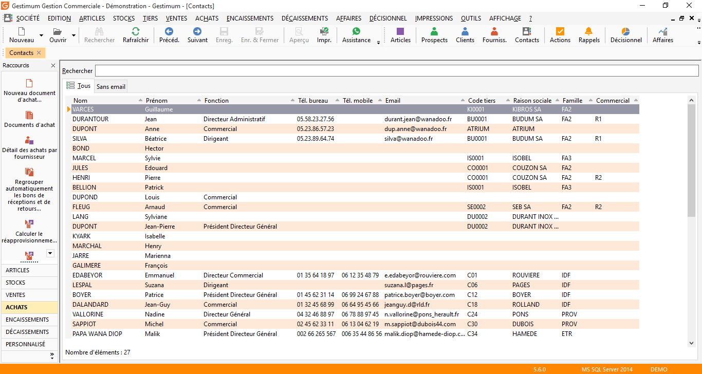Switch to the Sans email tab
The image size is (702, 374).
pyautogui.click(x=111, y=87)
